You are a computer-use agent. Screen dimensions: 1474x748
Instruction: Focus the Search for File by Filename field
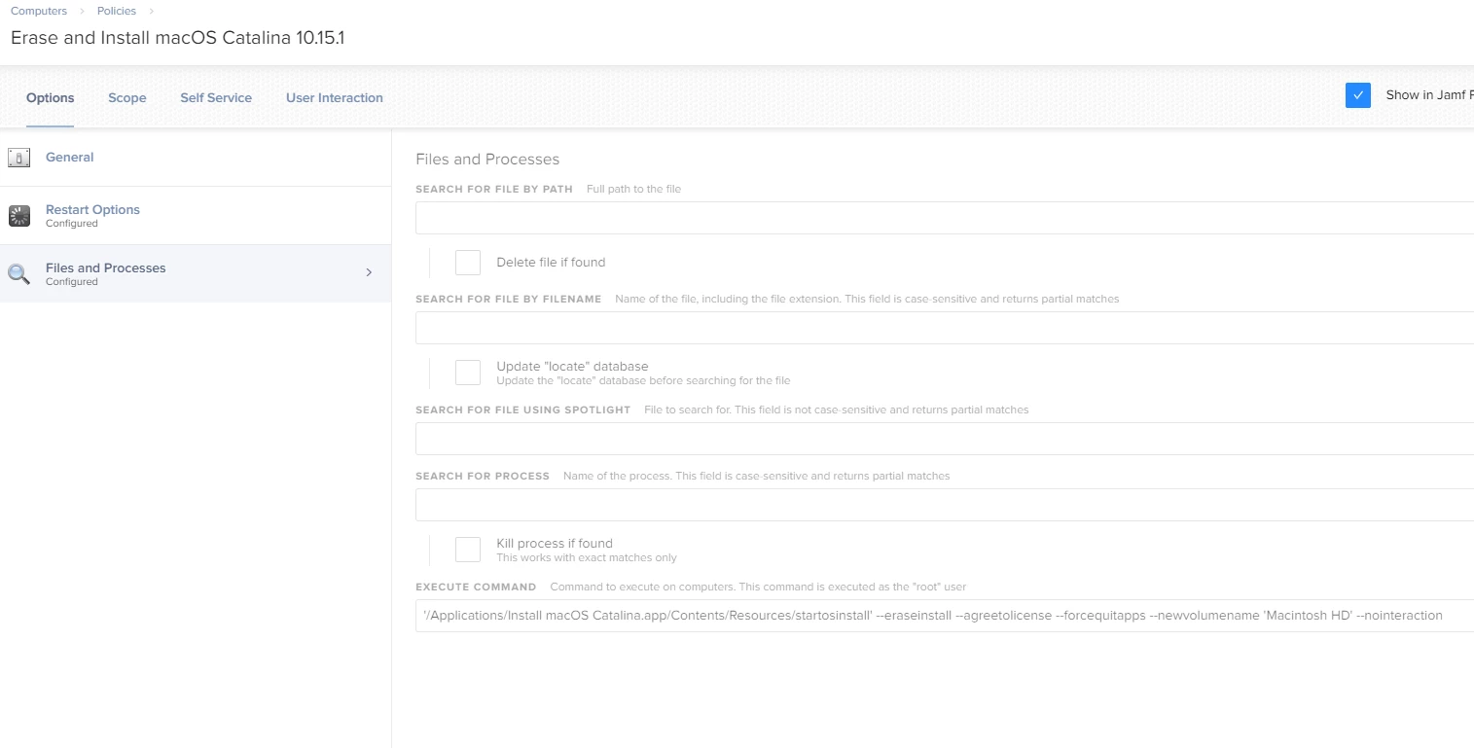tap(945, 328)
